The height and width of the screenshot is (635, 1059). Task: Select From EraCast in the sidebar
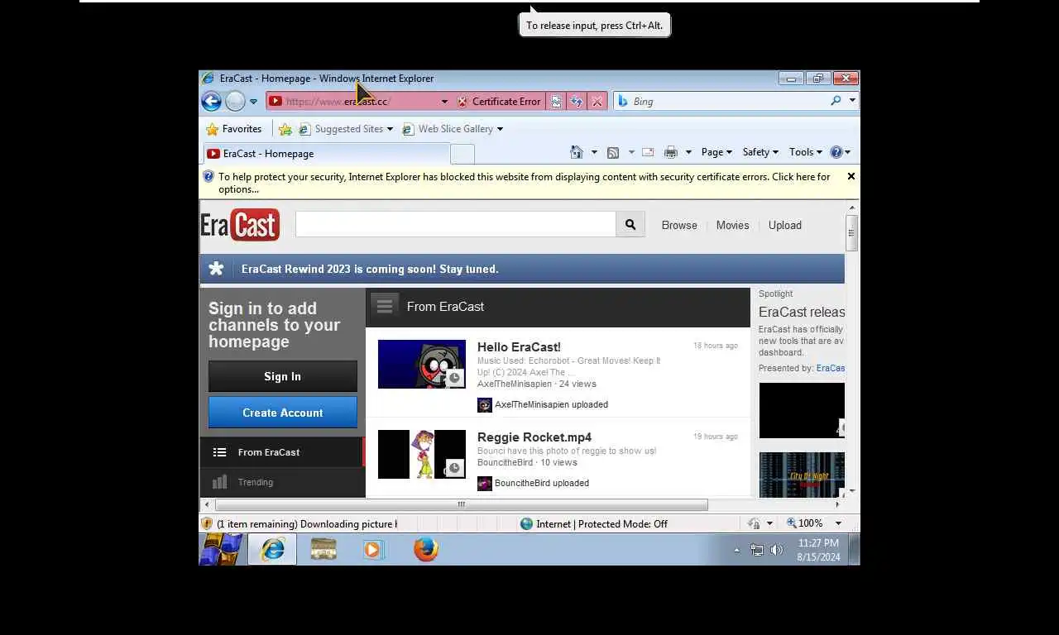(282, 452)
